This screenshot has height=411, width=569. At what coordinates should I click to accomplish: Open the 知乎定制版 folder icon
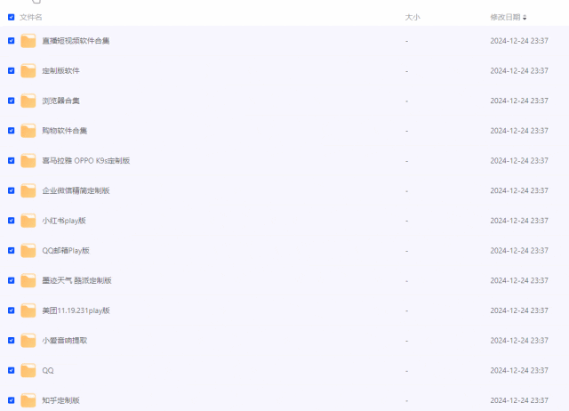(28, 400)
